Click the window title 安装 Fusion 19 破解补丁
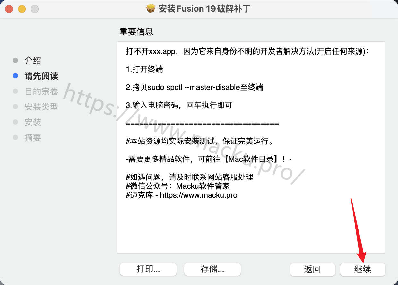The width and height of the screenshot is (398, 285). click(x=205, y=9)
